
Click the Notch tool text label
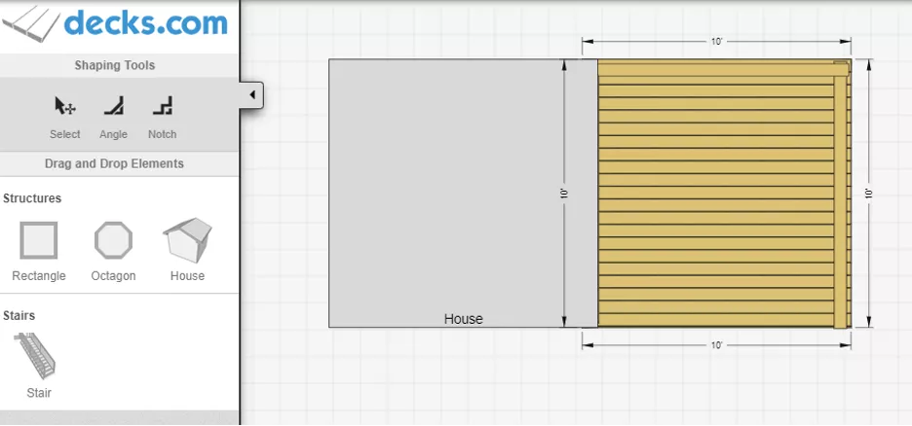[163, 134]
